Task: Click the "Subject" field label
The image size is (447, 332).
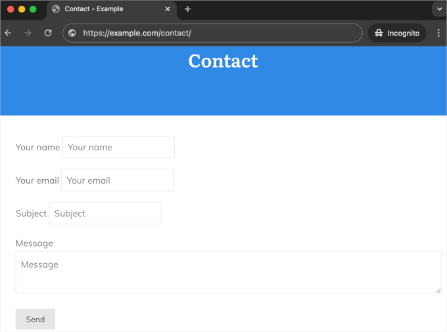Action: coord(31,213)
